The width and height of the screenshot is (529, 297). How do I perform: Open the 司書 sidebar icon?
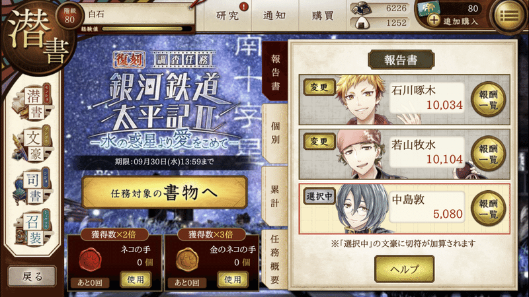pos(32,187)
